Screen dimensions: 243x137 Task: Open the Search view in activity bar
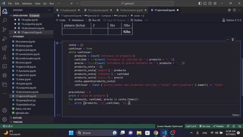tap(5, 20)
